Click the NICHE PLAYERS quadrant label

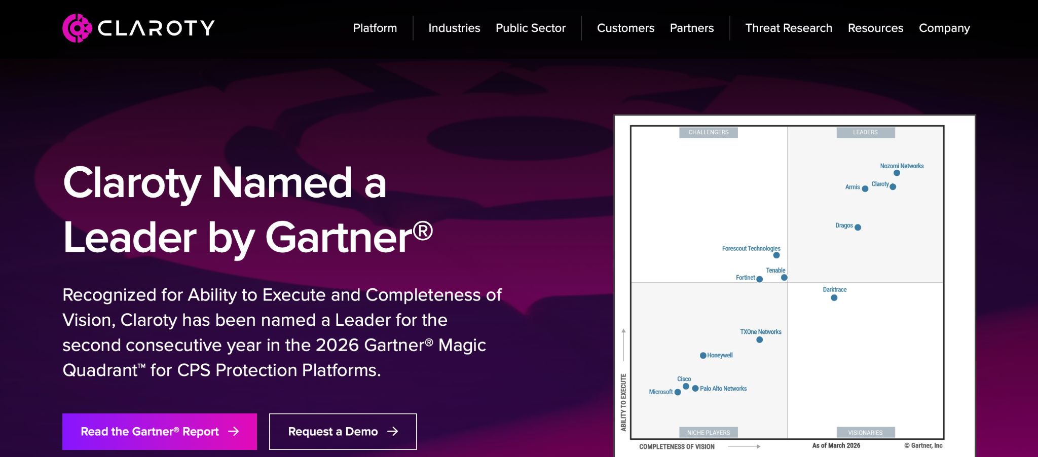tap(709, 433)
